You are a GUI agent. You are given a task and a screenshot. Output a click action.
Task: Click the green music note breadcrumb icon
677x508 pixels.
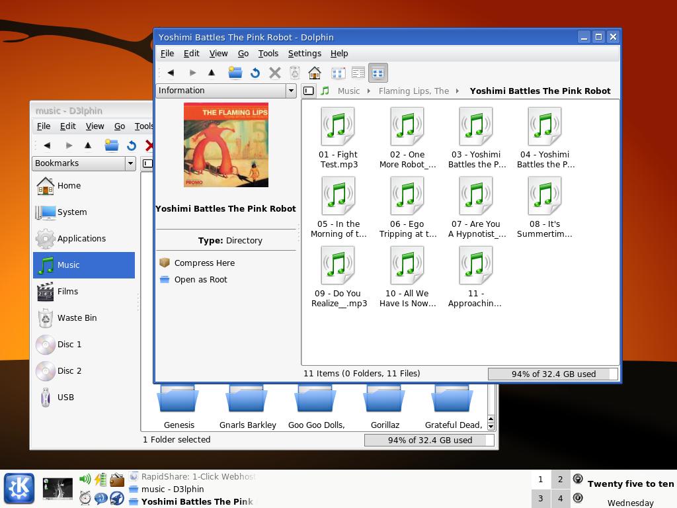tap(325, 91)
